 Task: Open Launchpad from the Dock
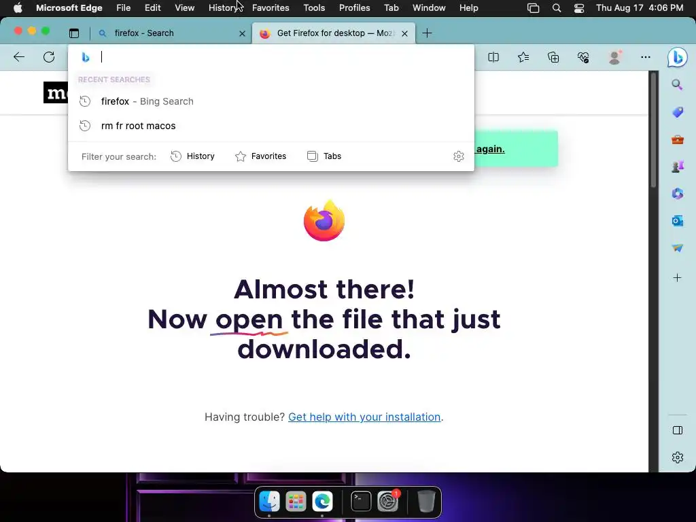click(296, 502)
